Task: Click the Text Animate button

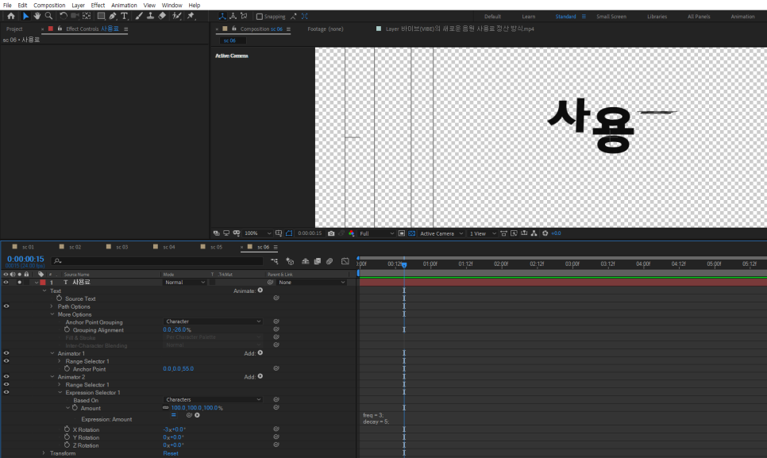Action: point(260,291)
